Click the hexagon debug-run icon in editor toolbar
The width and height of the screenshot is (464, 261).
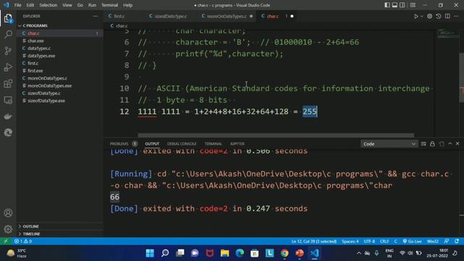[x=430, y=16]
